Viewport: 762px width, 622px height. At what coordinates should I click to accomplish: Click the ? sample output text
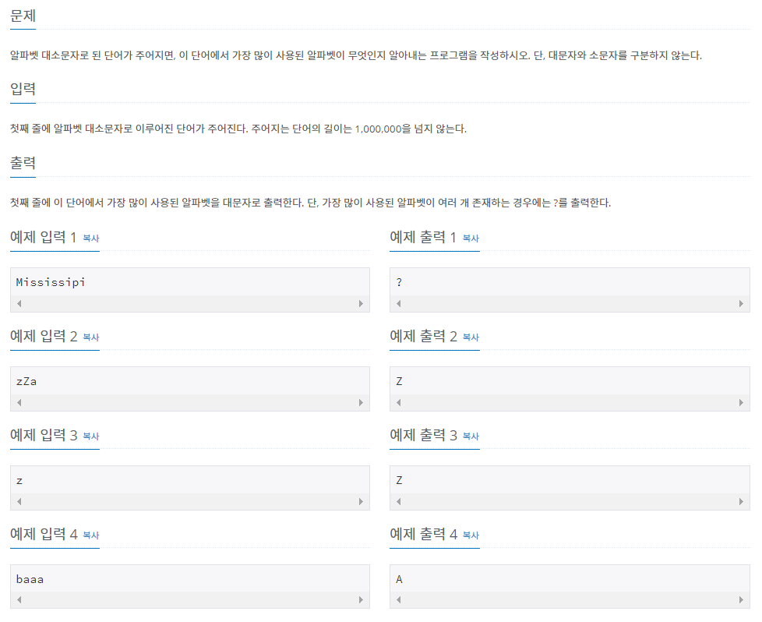coord(399,283)
